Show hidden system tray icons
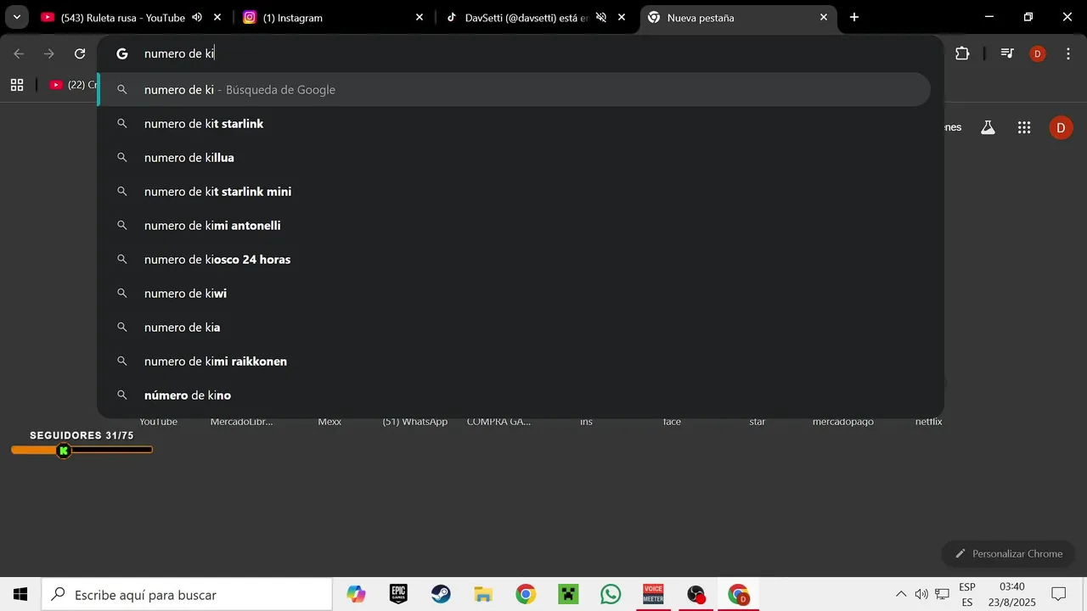This screenshot has width=1087, height=611. (901, 594)
